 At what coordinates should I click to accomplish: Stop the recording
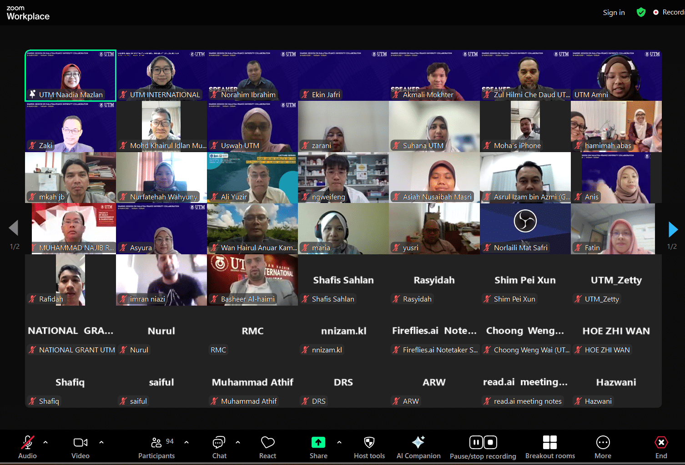tap(490, 442)
